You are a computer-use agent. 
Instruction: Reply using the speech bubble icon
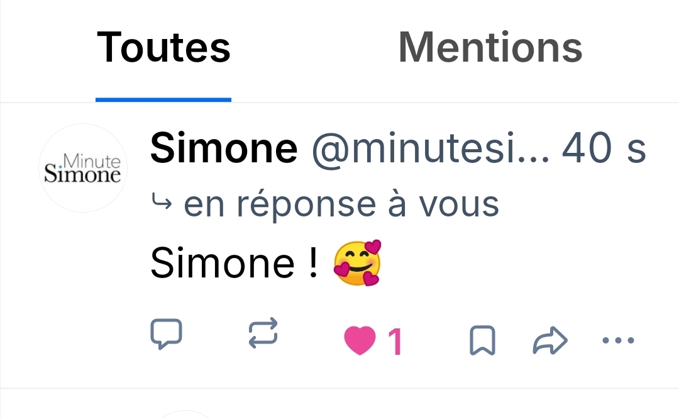coord(167,333)
